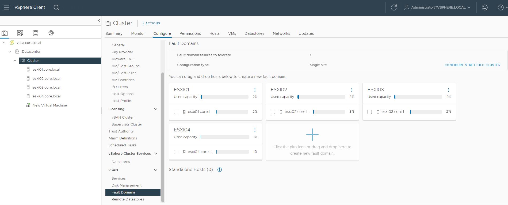Tick the esxi04.core.l... host checkbox
This screenshot has height=205, width=508.
176,152
